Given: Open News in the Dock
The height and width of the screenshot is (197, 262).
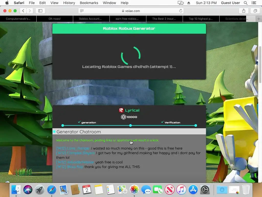Looking at the screenshot, I should (169, 190).
